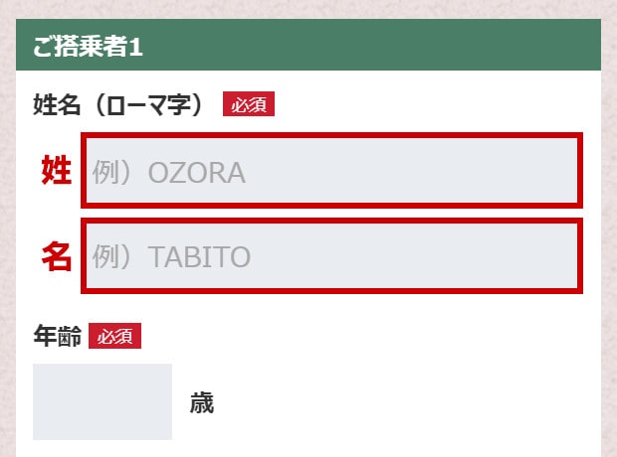Click the 年齢 label text

(57, 337)
